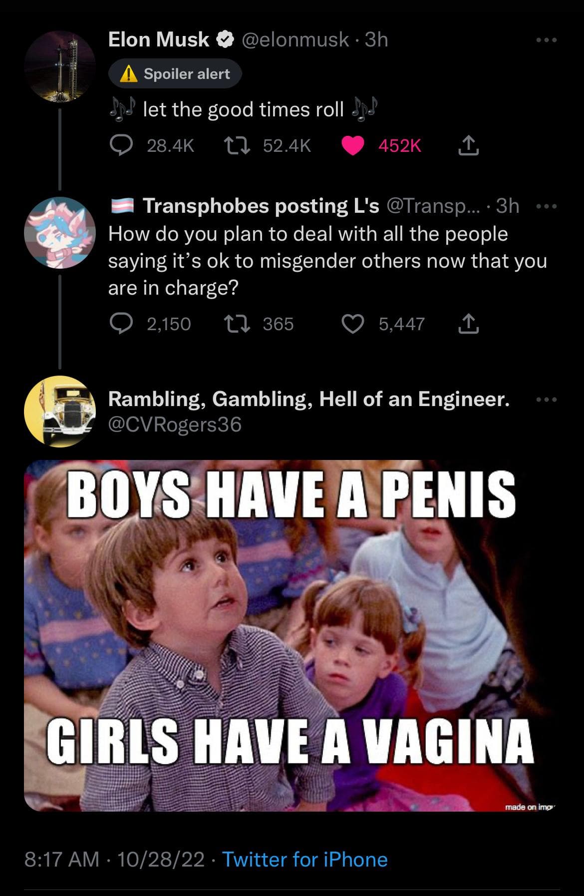The width and height of the screenshot is (584, 896).
Task: Open more options on Elon Musk's tweet
Action: click(547, 40)
